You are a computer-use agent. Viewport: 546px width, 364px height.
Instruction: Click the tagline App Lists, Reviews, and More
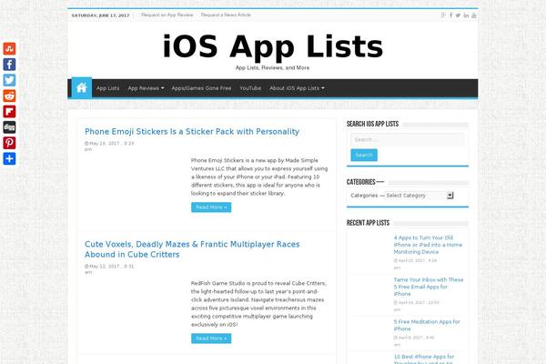(272, 67)
